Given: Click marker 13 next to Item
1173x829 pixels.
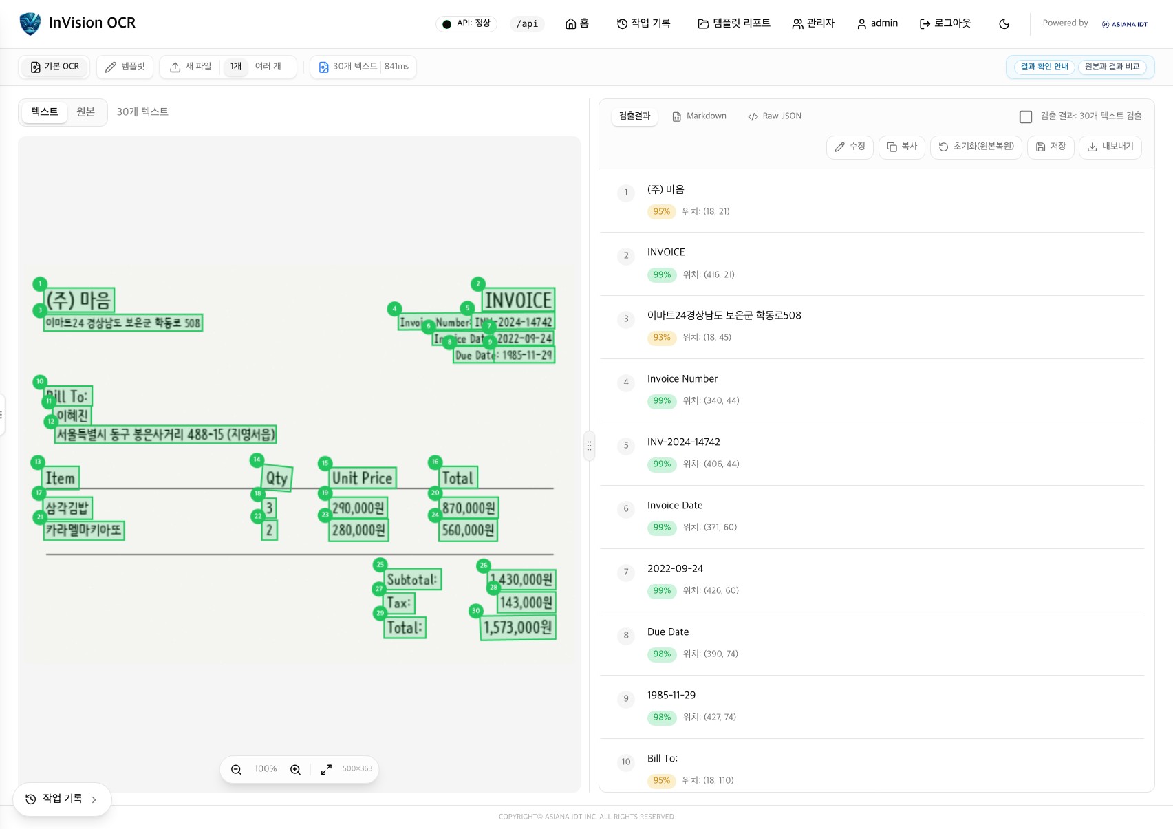Looking at the screenshot, I should tap(38, 462).
